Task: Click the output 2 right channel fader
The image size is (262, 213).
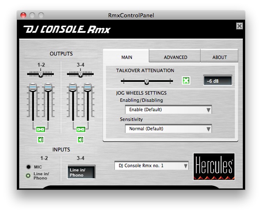Action: click(x=48, y=87)
